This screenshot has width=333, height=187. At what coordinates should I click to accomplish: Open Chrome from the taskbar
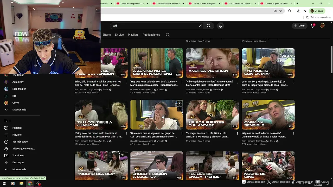tap(30, 184)
